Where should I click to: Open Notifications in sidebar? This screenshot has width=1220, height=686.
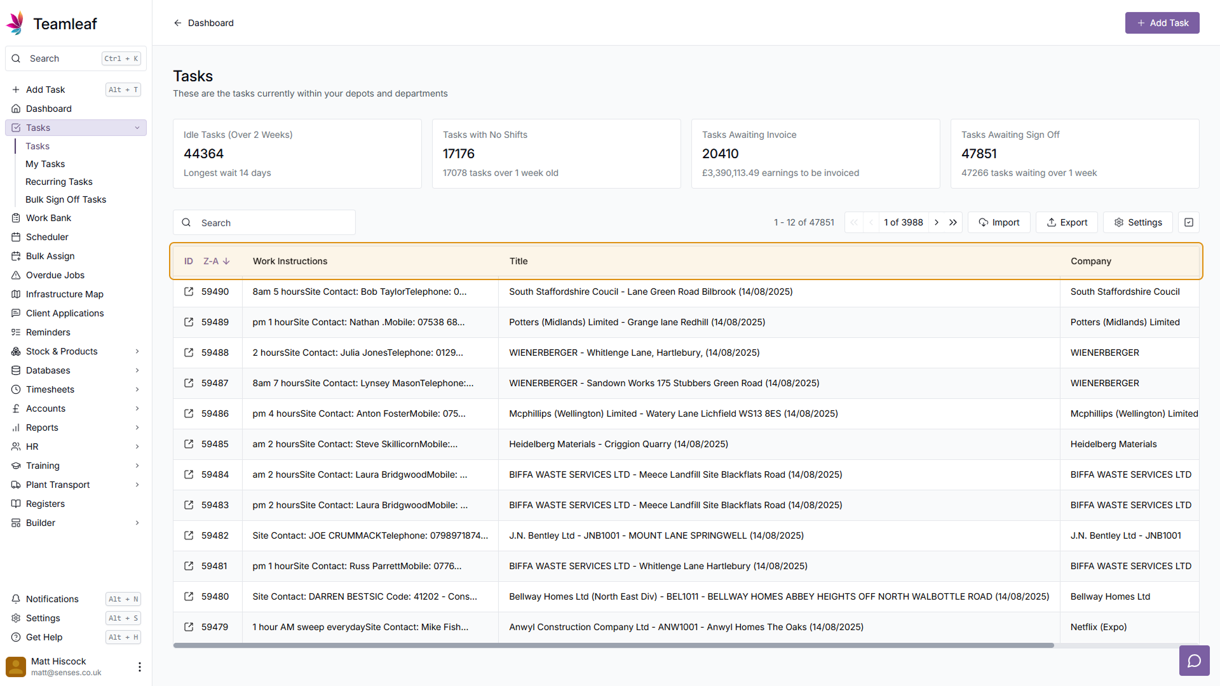point(76,599)
